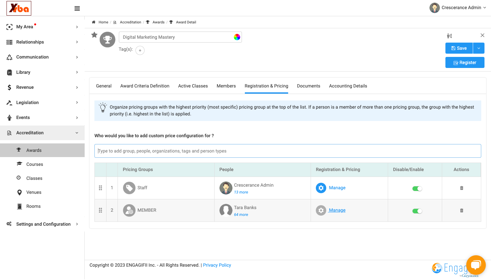491x280 pixels.
Task: Click the Venues location pin icon
Action: pos(20,192)
